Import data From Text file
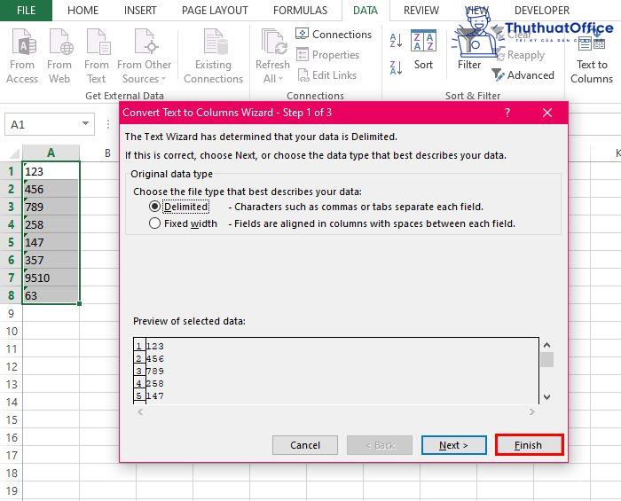The height and width of the screenshot is (501, 621). point(96,55)
